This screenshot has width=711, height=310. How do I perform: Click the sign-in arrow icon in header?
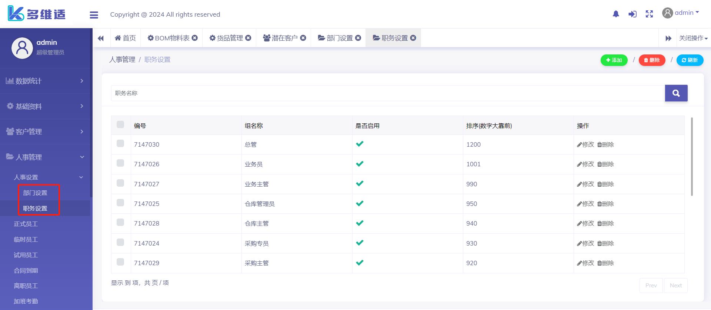coord(632,14)
